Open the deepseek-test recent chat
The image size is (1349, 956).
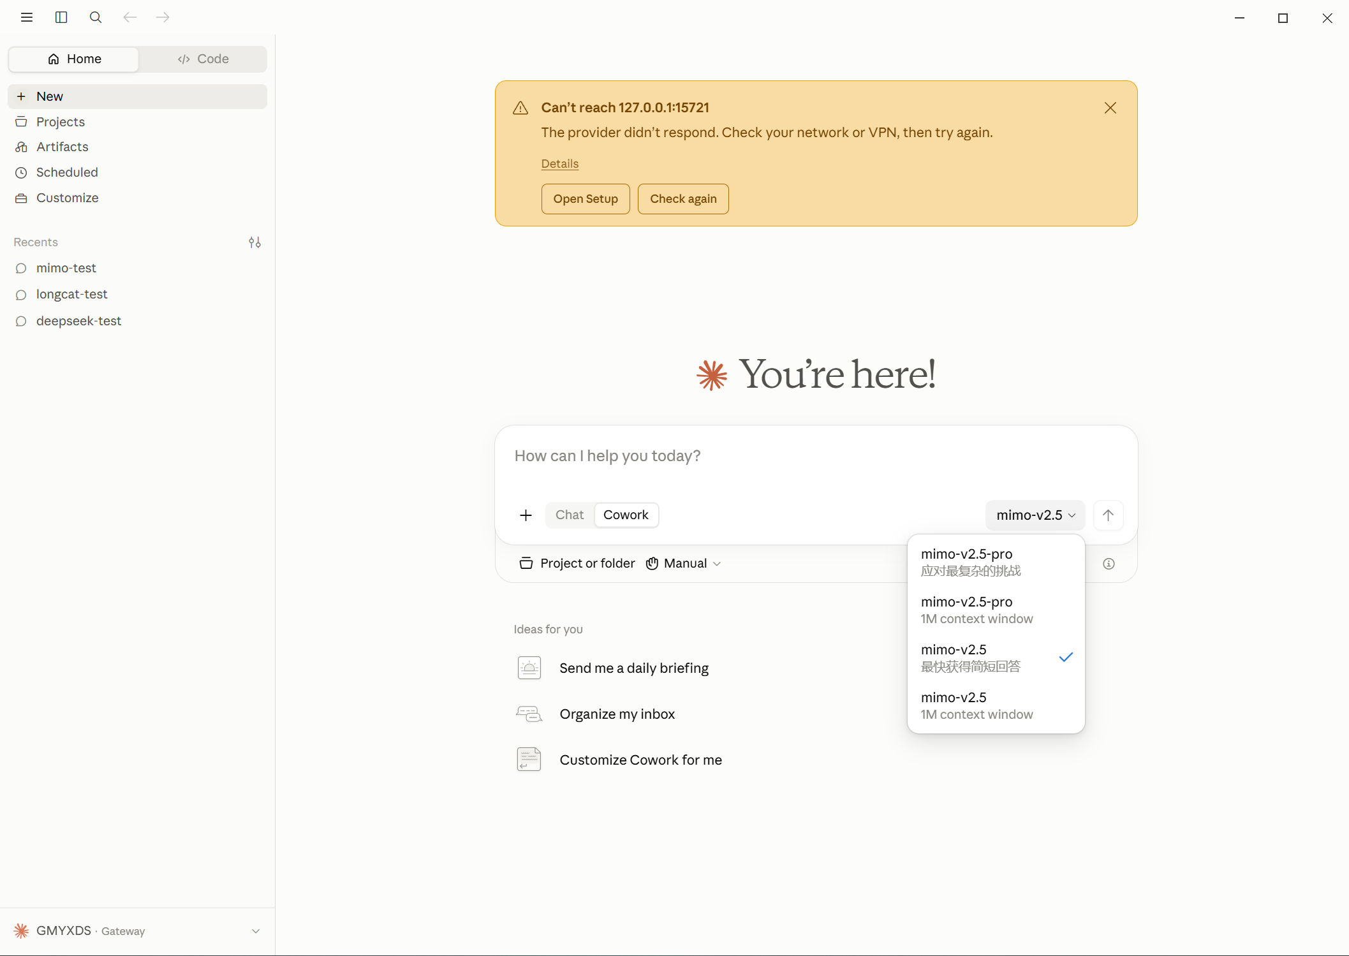(x=137, y=321)
